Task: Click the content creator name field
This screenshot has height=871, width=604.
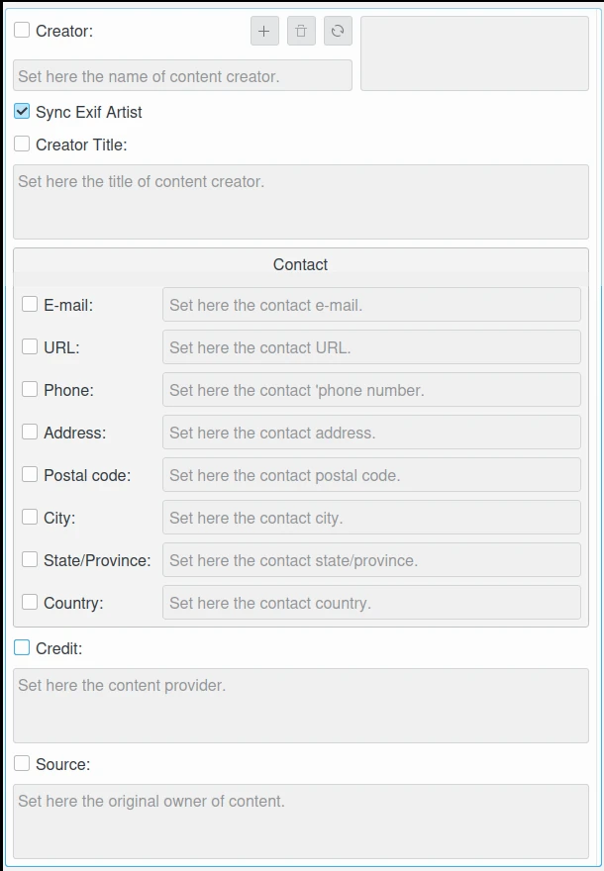Action: pos(182,76)
